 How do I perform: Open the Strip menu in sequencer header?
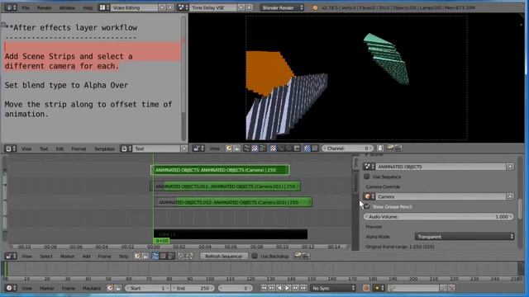pyautogui.click(x=123, y=256)
